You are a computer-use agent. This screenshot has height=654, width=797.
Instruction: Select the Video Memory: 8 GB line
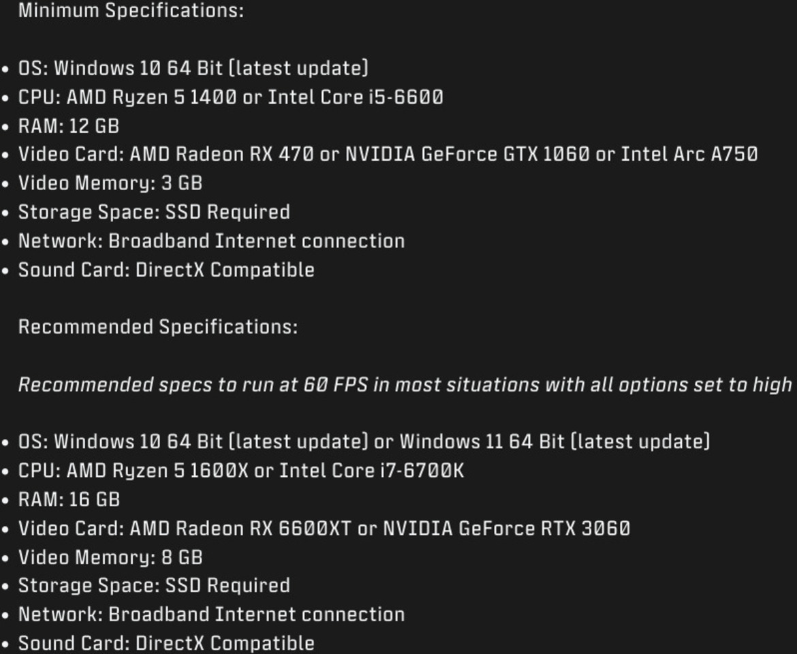[110, 557]
